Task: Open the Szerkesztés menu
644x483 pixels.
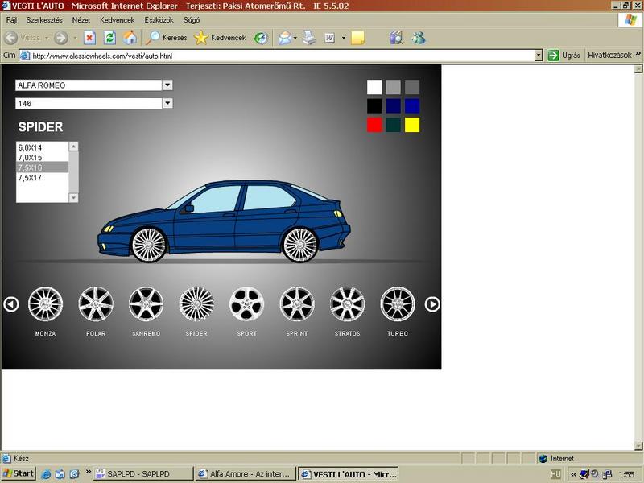Action: click(44, 19)
